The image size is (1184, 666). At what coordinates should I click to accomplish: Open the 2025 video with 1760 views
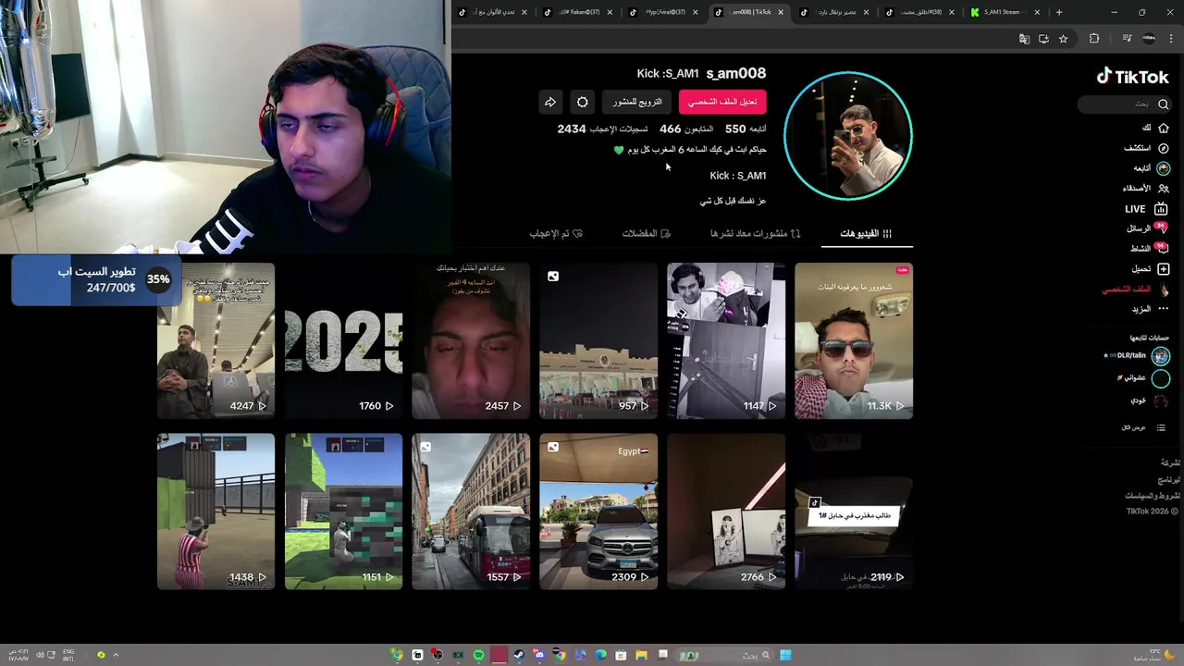(x=343, y=340)
